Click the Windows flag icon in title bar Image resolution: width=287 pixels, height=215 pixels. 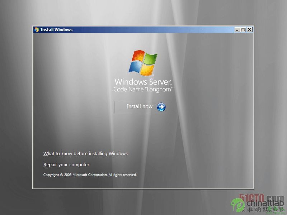tap(37, 30)
